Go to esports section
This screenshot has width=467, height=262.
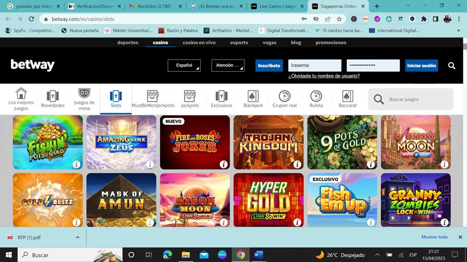point(239,42)
